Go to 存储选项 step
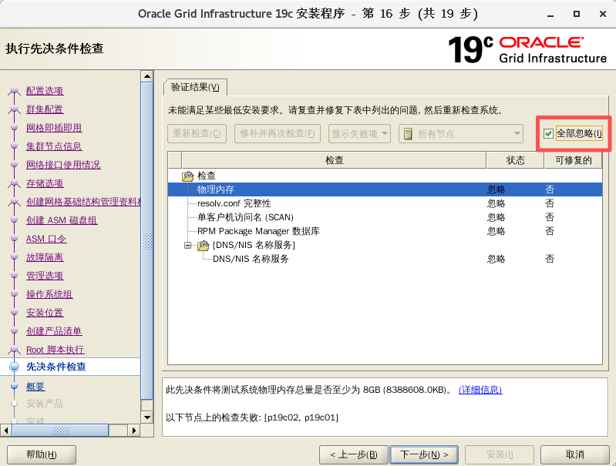Screen dimensions: 616x466 45,183
